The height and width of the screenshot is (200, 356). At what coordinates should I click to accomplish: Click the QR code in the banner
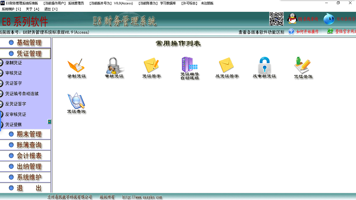click(x=276, y=19)
